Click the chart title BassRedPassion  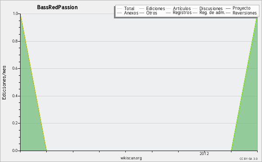tap(57, 7)
